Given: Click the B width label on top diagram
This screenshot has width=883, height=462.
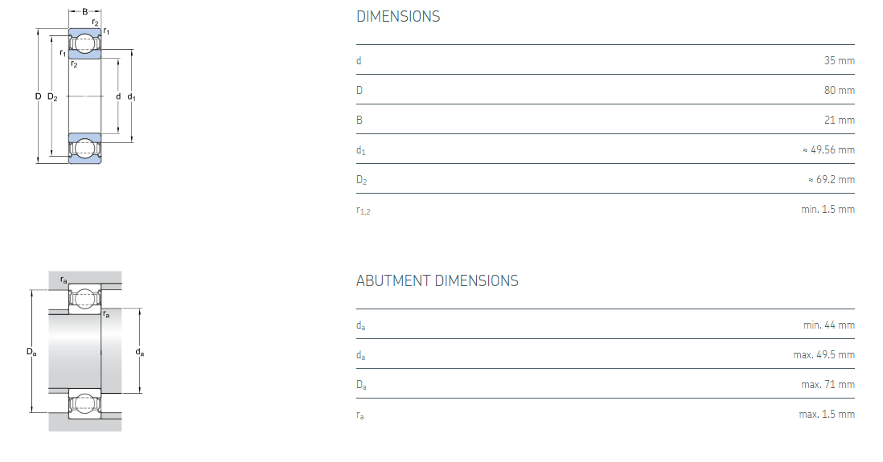Looking at the screenshot, I should (84, 11).
